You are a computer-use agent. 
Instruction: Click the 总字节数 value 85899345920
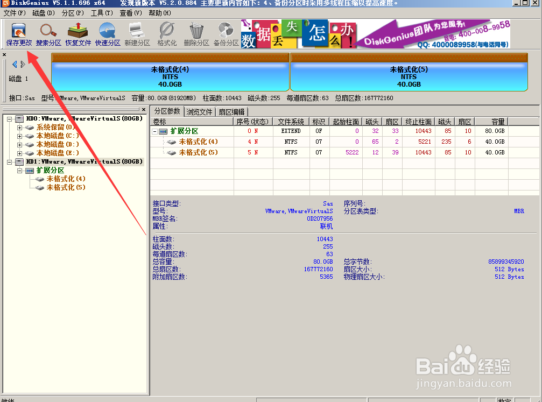pyautogui.click(x=506, y=262)
